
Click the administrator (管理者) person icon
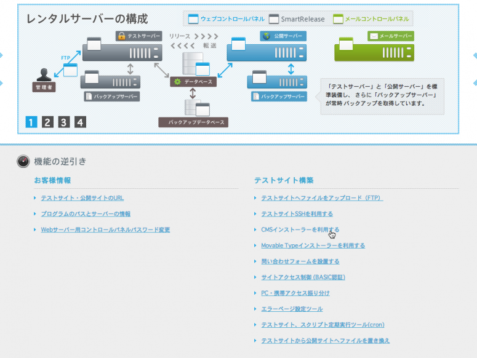click(x=44, y=74)
